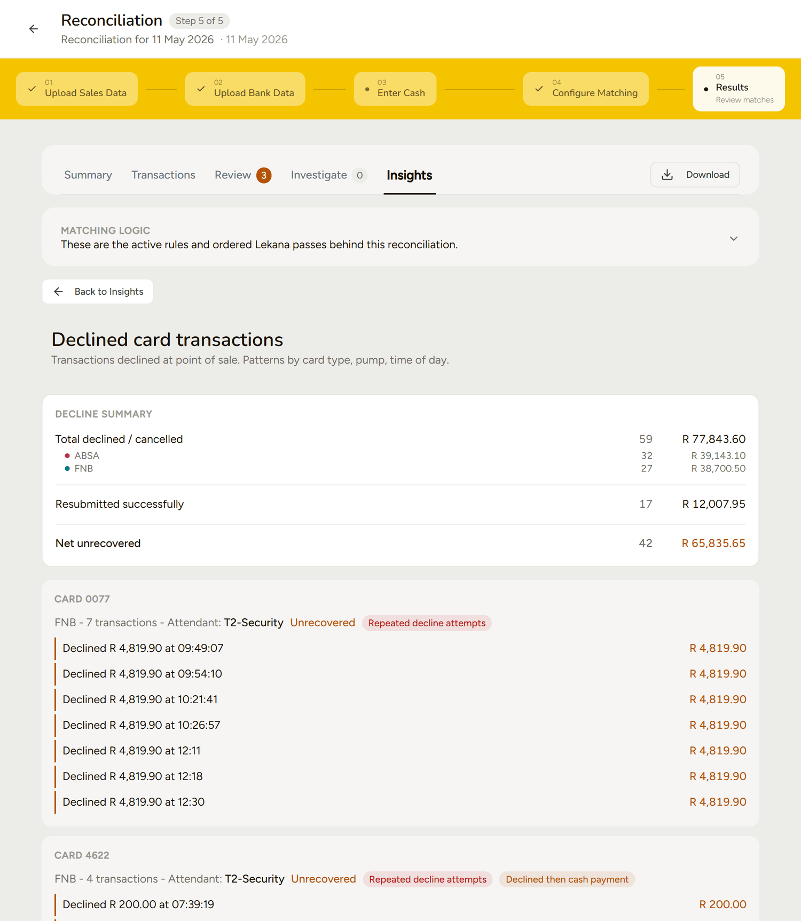Viewport: 801px width, 921px height.
Task: Click Declined R 4,819.90 at 12:11
Action: [131, 751]
